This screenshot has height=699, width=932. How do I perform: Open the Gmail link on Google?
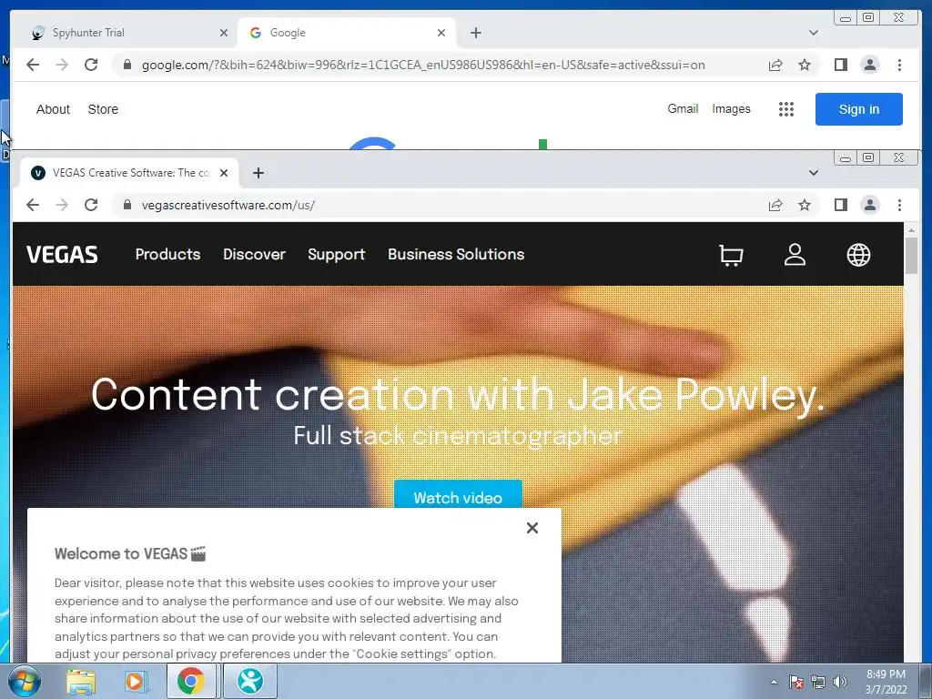(x=683, y=109)
